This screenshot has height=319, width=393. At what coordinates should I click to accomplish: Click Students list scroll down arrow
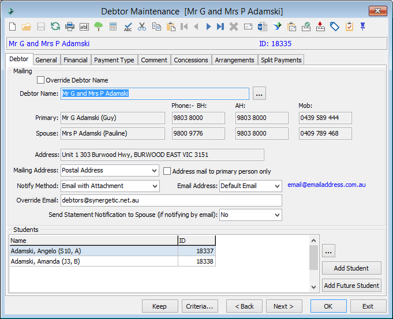(313, 287)
